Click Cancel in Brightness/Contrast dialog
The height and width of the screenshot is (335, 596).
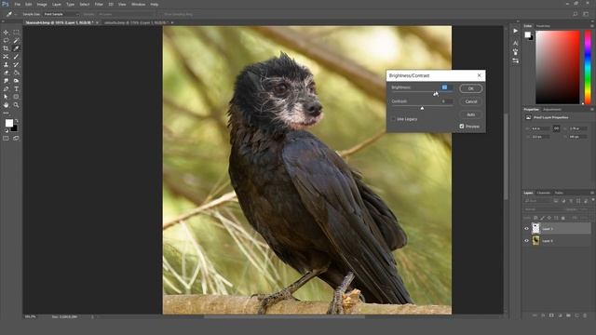[x=470, y=101]
